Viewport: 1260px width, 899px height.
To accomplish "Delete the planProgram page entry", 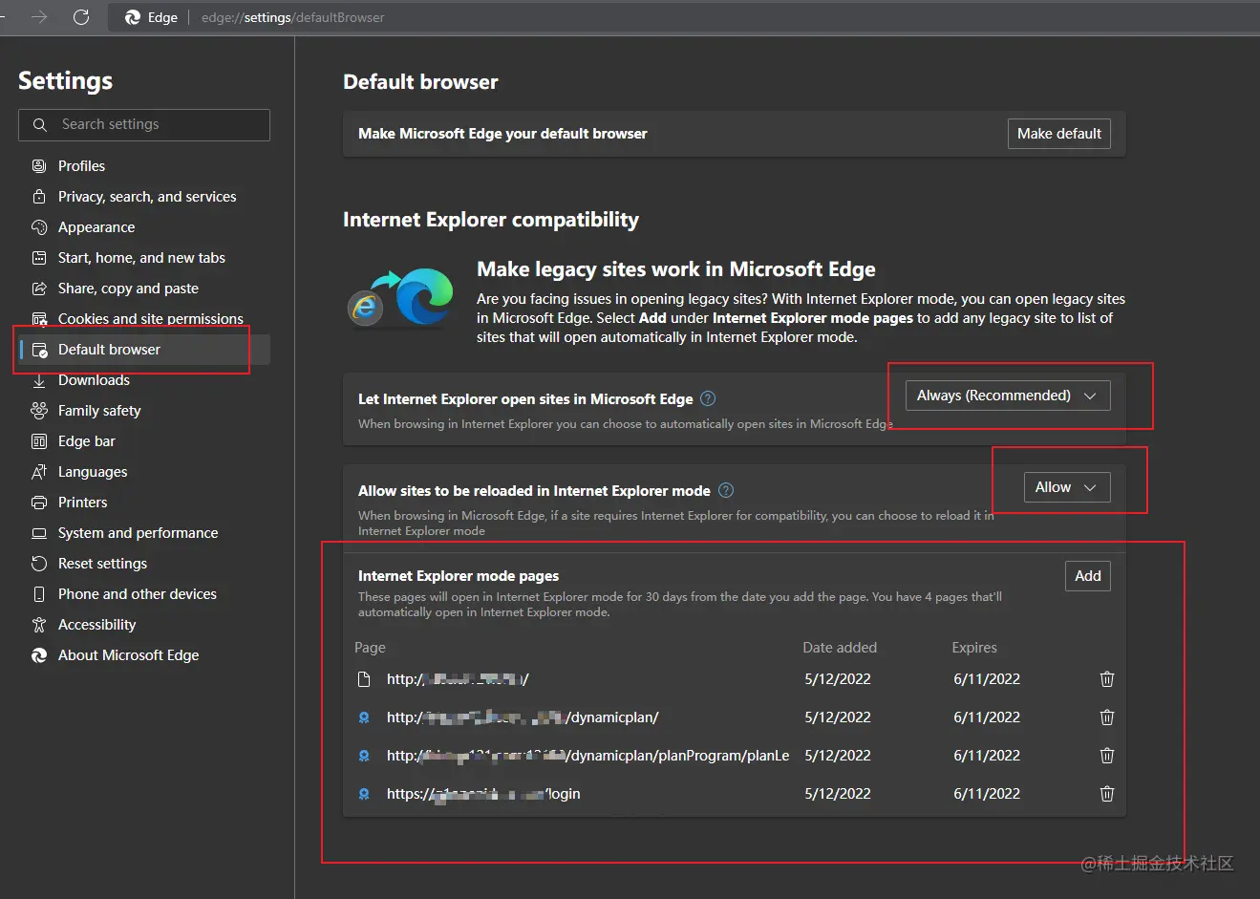I will click(1107, 756).
